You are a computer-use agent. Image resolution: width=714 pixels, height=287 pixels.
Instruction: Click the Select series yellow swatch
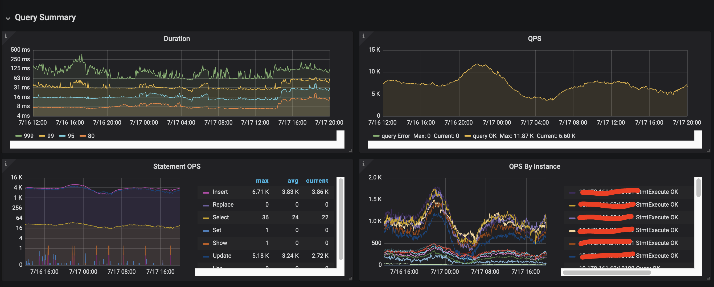point(206,218)
